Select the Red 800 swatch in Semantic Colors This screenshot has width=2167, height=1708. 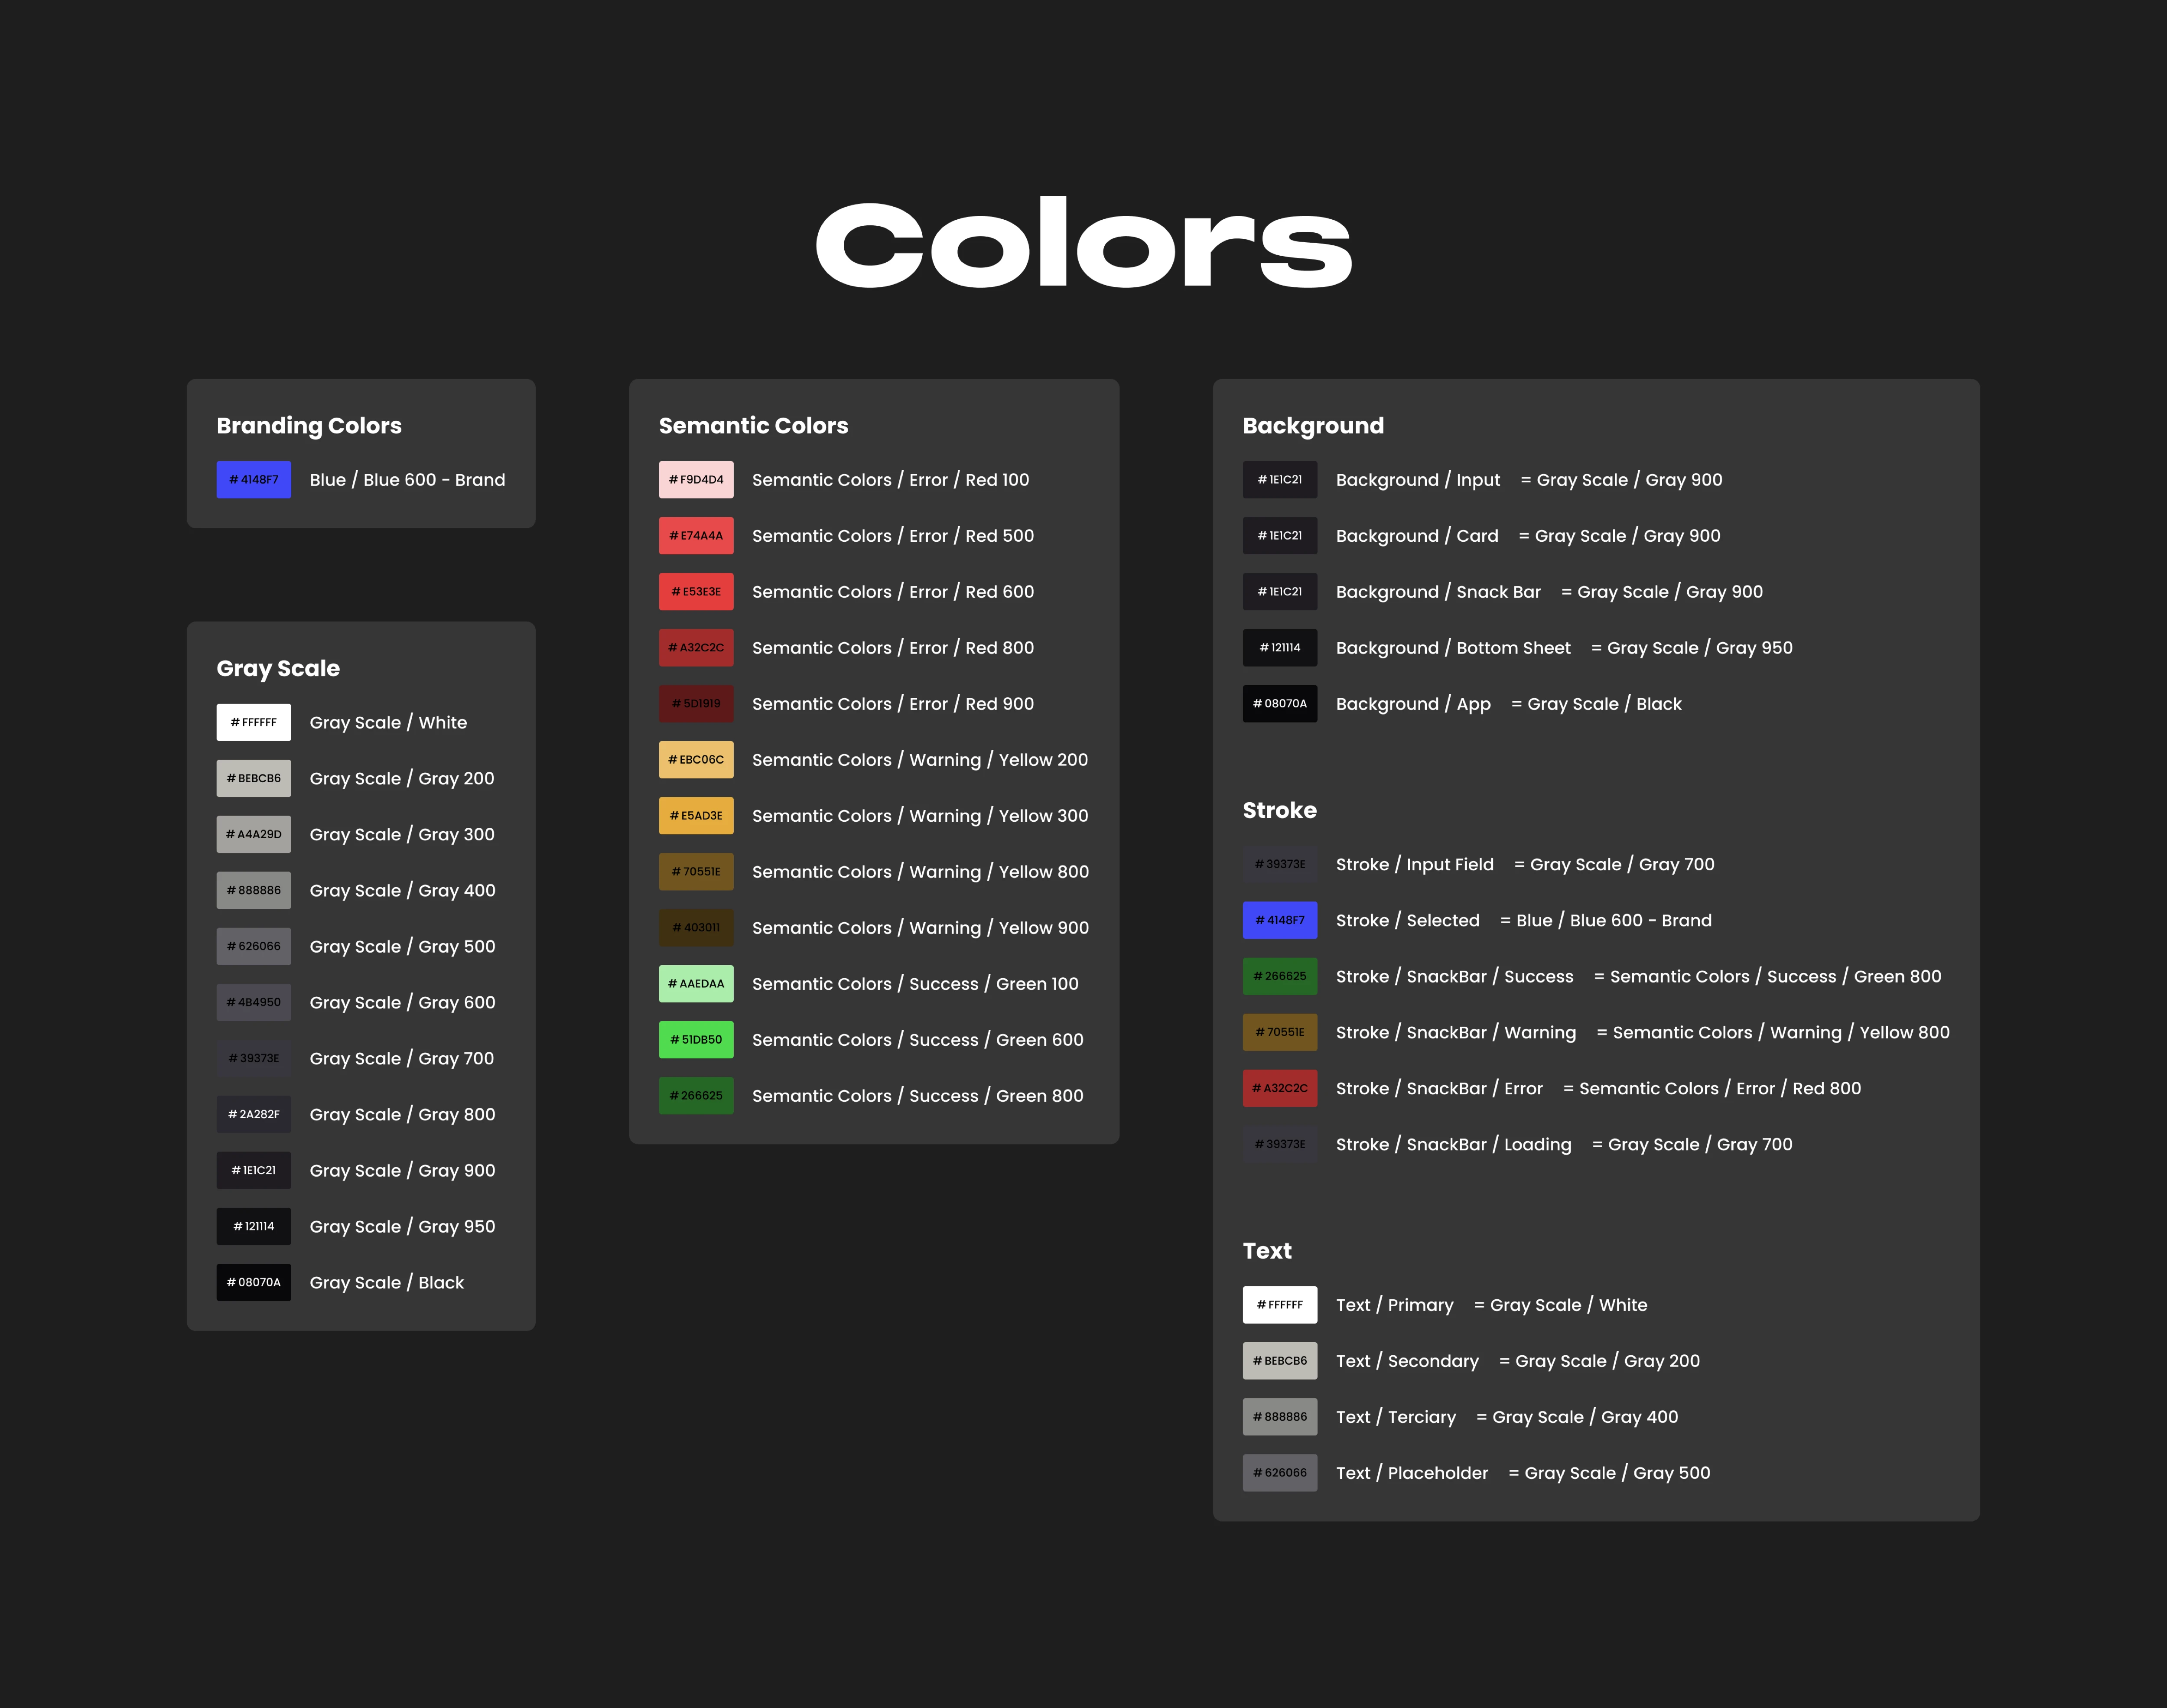coord(696,648)
